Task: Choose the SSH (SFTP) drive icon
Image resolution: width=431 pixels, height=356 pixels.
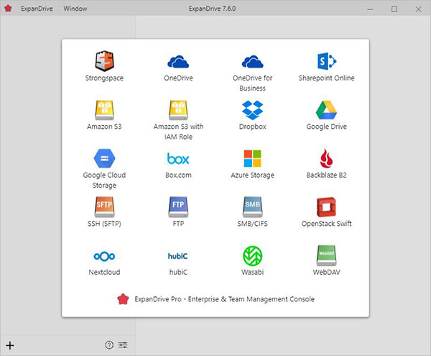Action: click(x=104, y=207)
